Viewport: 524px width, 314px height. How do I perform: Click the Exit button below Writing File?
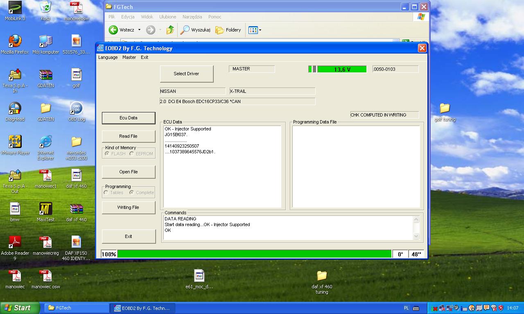[129, 236]
